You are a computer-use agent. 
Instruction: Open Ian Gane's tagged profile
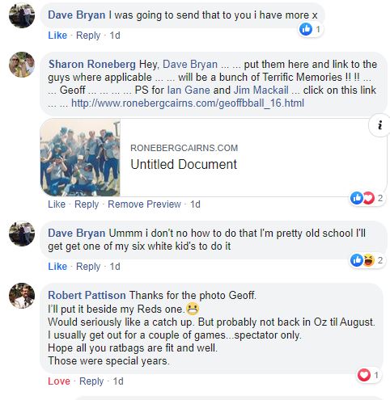pyautogui.click(x=189, y=90)
